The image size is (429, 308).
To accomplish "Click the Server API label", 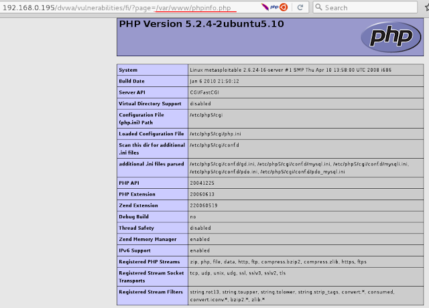I will pos(132,92).
